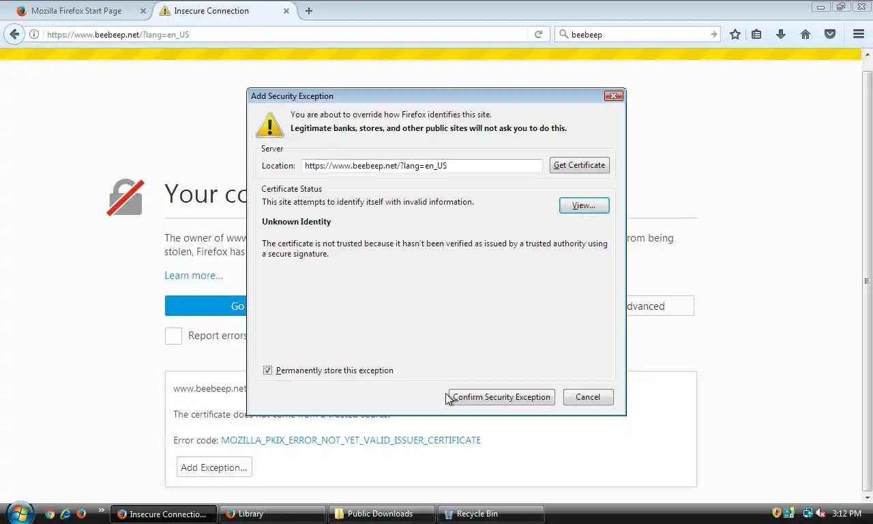Select the Insecure Connection tab
Viewport: 873px width, 524px height.
pos(225,11)
